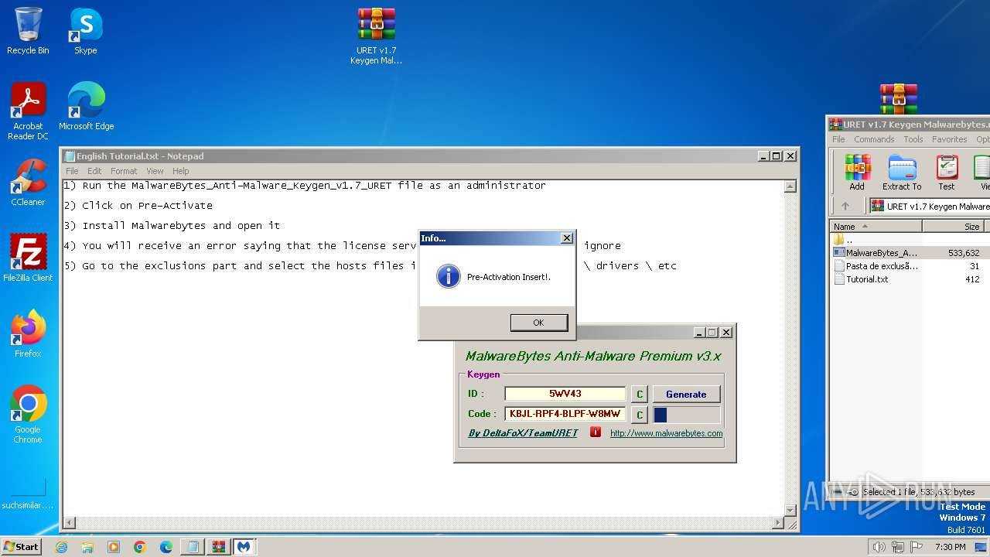Click the By DeltaFoX/TeamURET credit link
Image resolution: width=990 pixels, height=557 pixels.
[523, 433]
